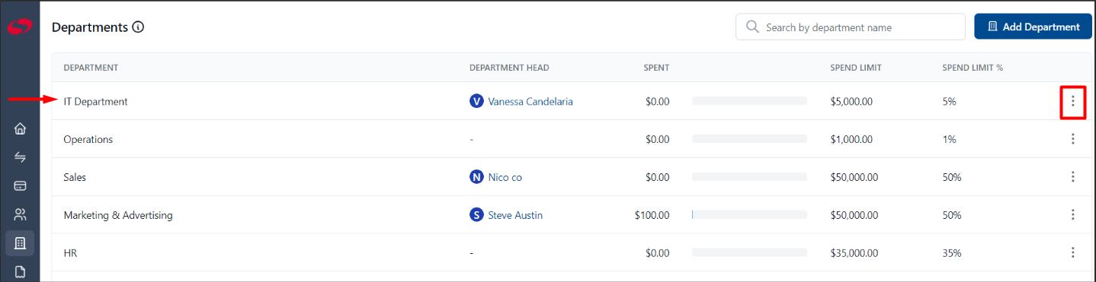
Task: Select the IT Department row name
Action: (96, 102)
